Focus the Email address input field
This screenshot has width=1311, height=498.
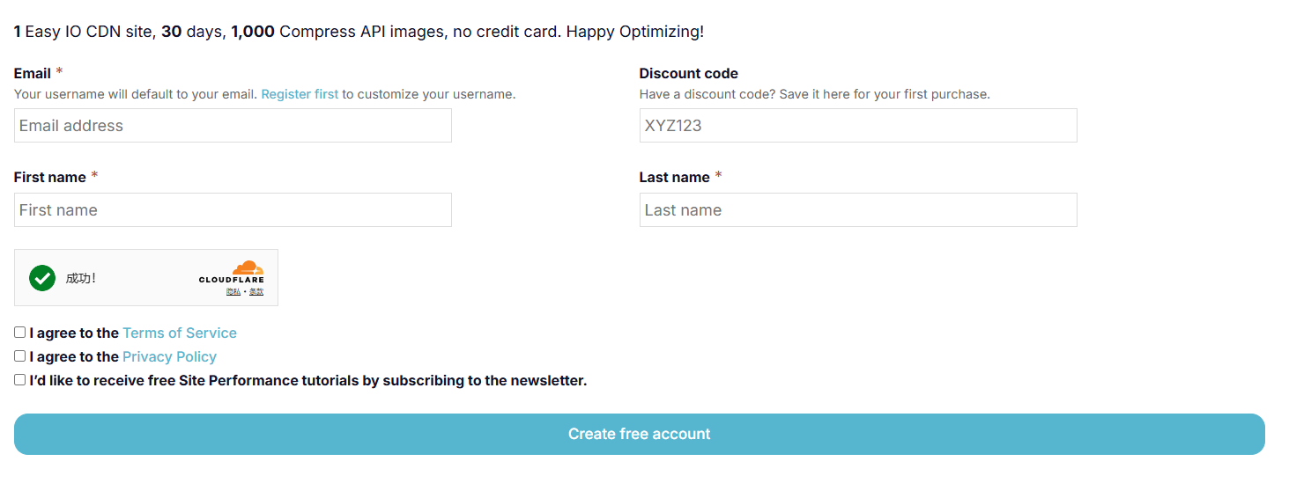[233, 126]
